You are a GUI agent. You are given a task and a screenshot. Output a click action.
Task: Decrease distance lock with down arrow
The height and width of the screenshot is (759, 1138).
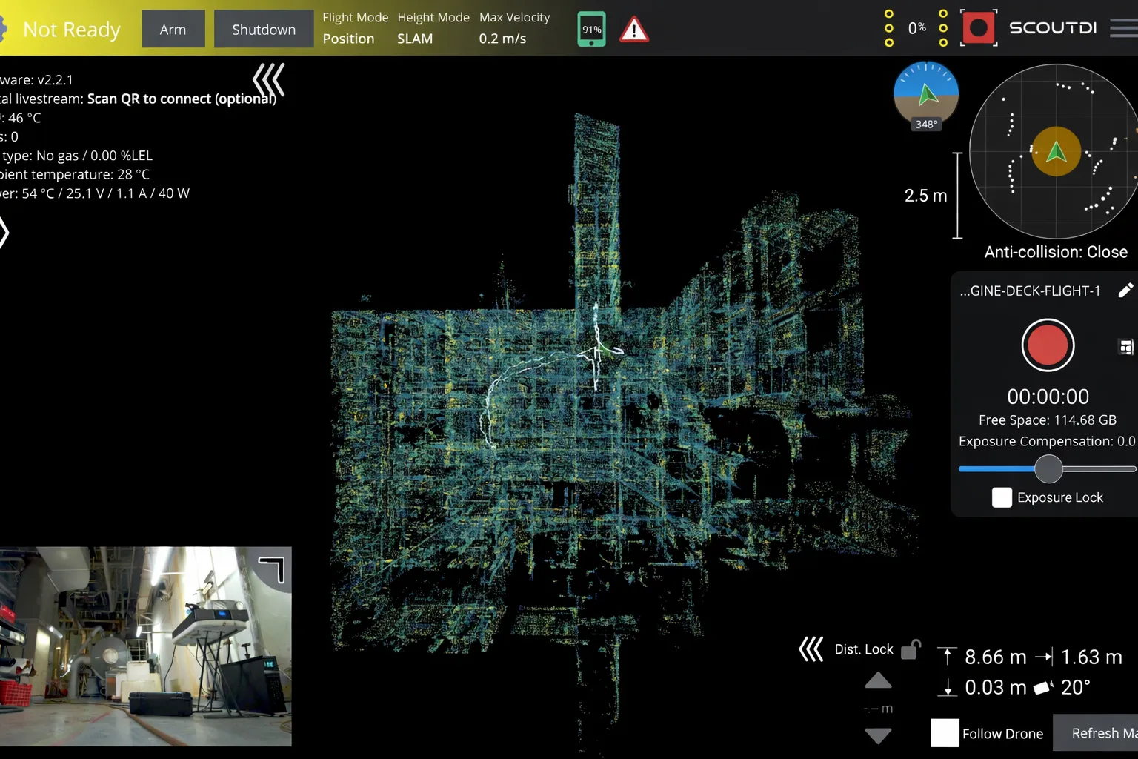pos(878,735)
